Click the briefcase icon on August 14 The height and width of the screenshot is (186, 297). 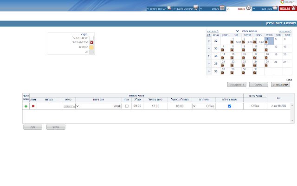tap(222, 58)
